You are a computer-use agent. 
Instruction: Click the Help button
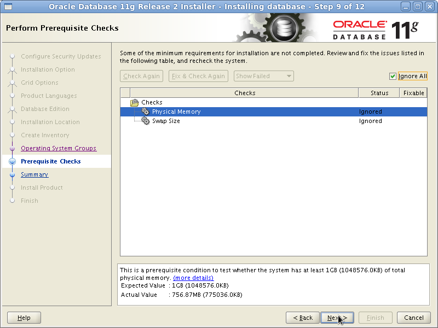click(x=24, y=318)
